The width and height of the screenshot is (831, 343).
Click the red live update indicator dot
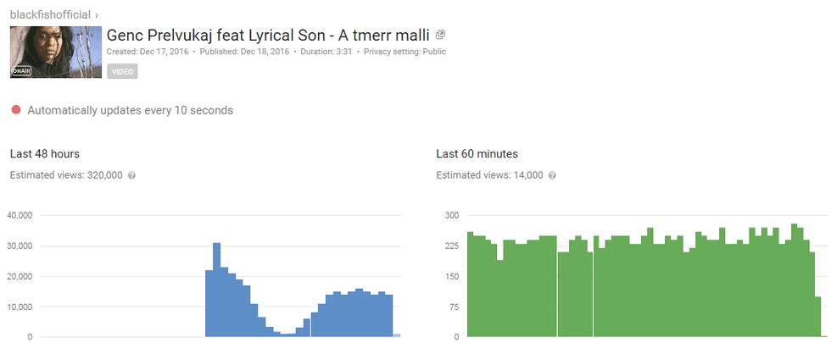15,110
